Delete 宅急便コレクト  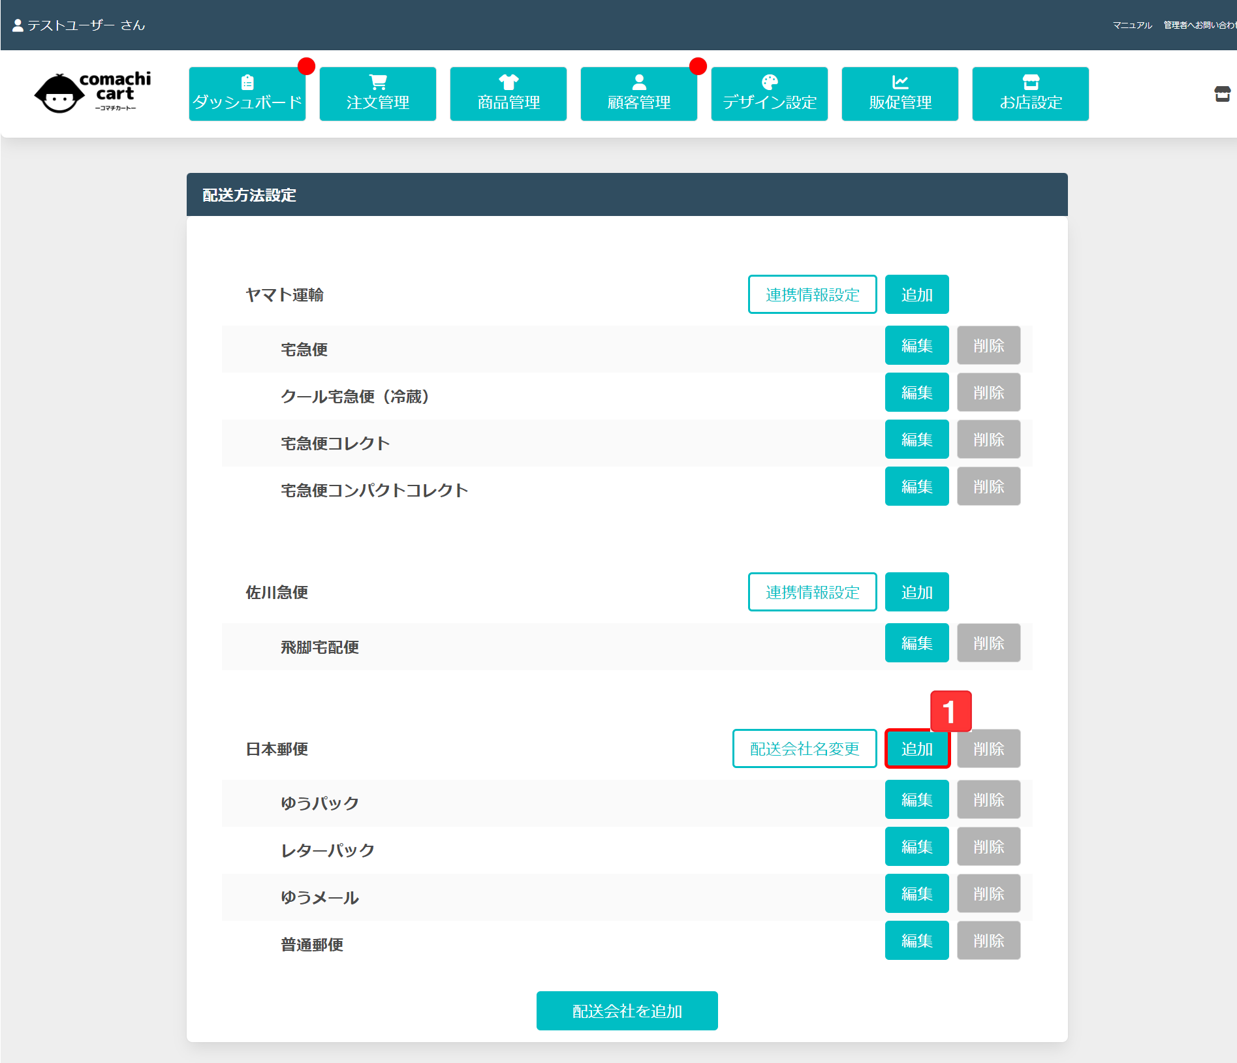989,439
